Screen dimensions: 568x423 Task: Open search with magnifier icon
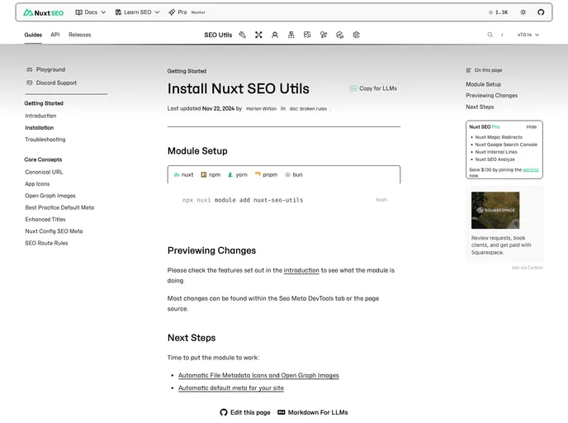490,35
